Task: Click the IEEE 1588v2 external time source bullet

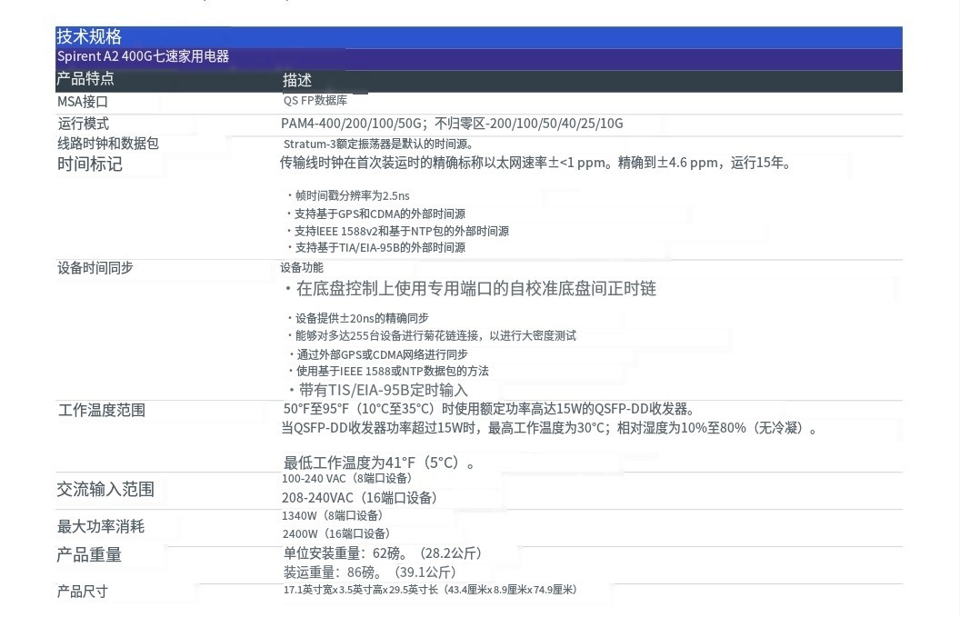Action: click(x=399, y=231)
